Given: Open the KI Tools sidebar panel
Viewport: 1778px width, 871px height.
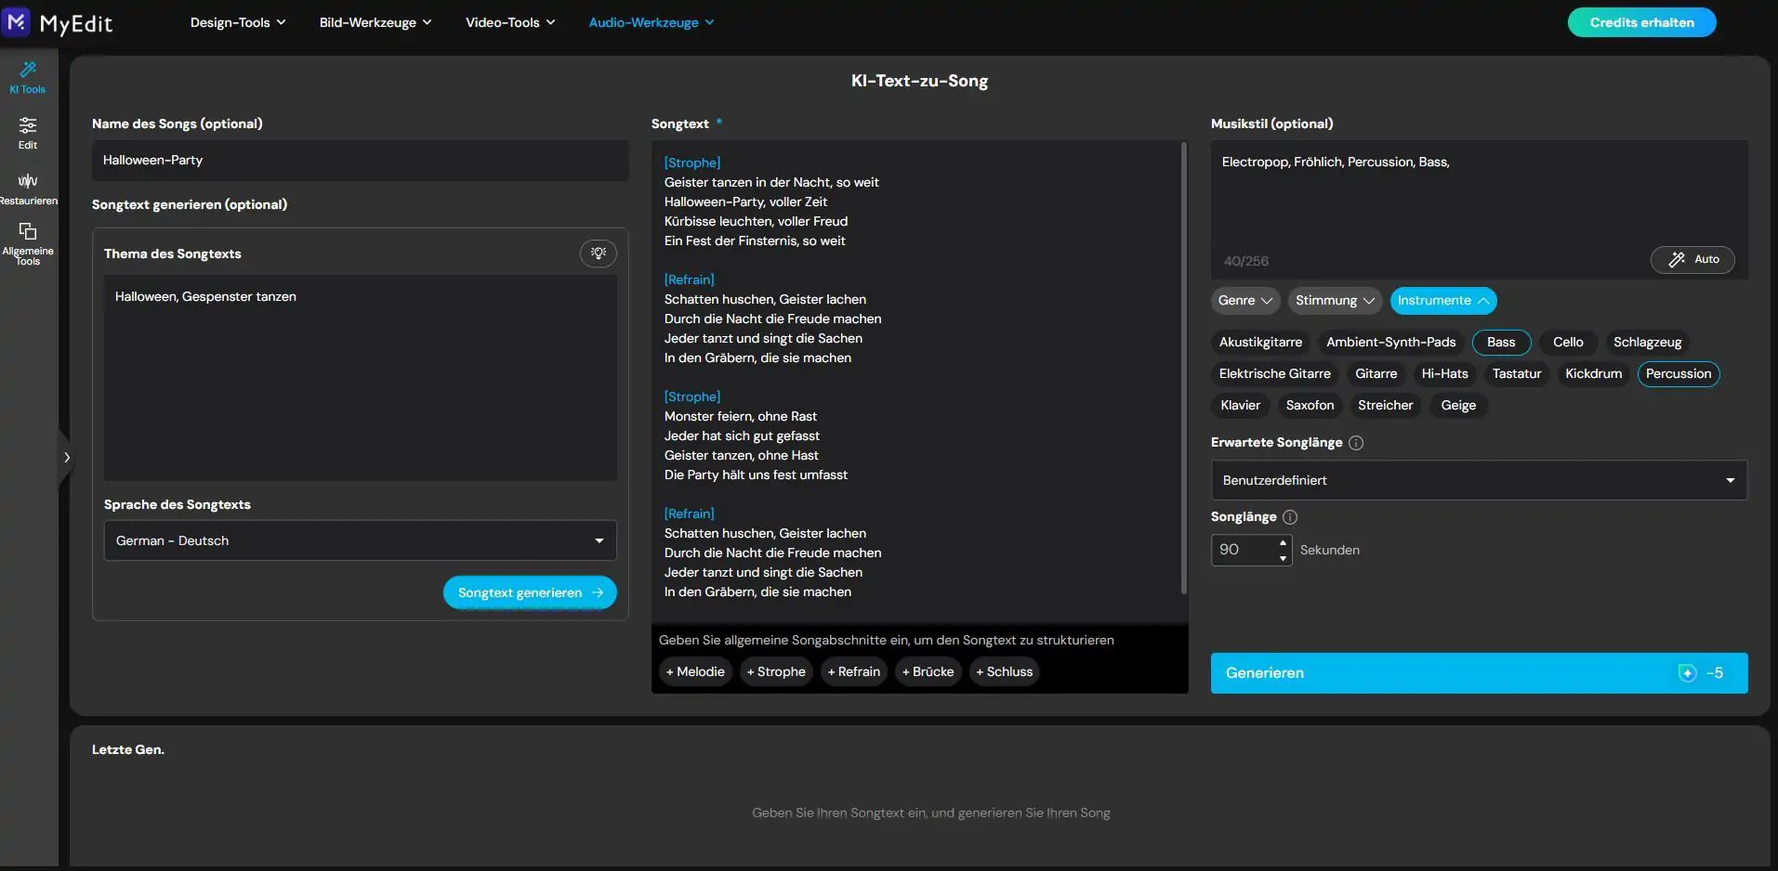Looking at the screenshot, I should click(28, 76).
